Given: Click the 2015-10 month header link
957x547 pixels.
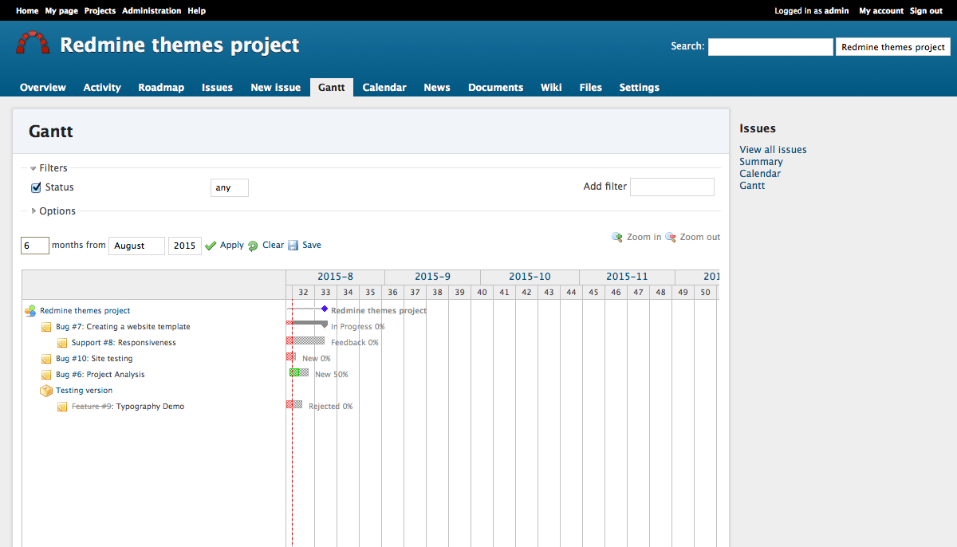Looking at the screenshot, I should (x=530, y=277).
